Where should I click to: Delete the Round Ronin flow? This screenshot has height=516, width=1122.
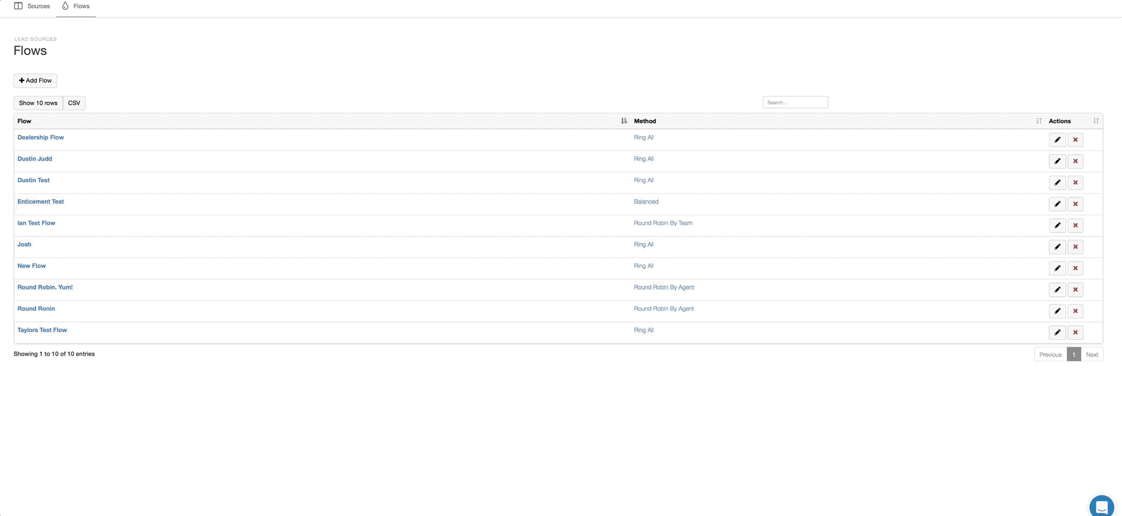(1075, 311)
